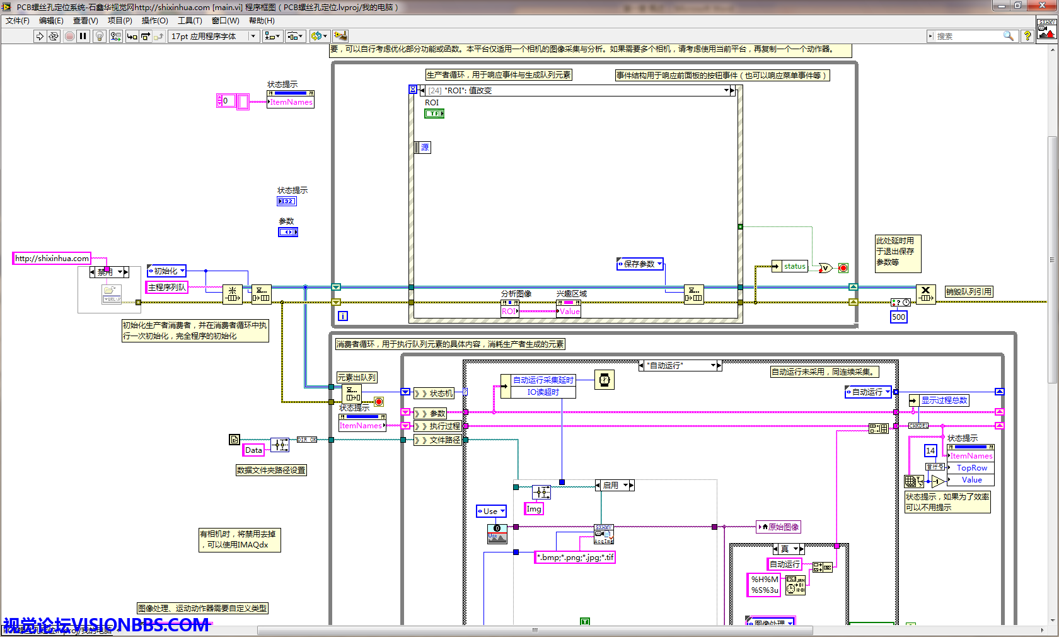
Task: Open the 工具(T) menu
Action: tap(190, 21)
